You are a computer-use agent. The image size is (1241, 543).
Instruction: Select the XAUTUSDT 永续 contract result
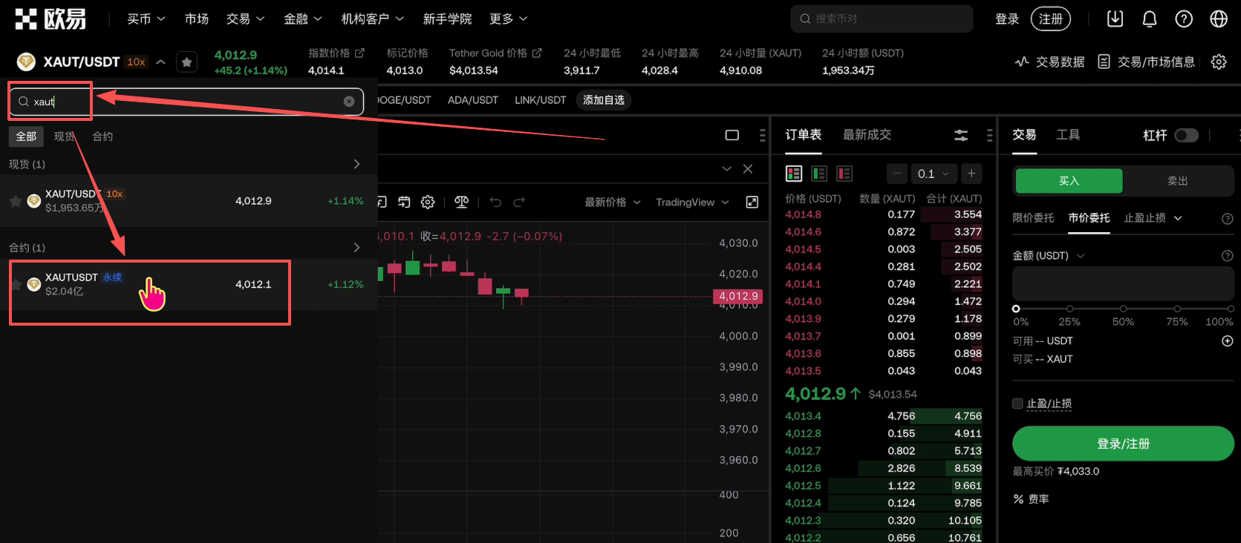pos(149,284)
